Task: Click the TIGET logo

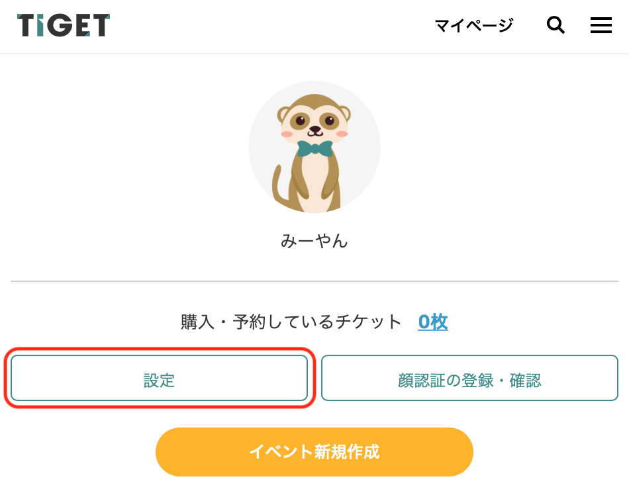Action: (x=64, y=25)
